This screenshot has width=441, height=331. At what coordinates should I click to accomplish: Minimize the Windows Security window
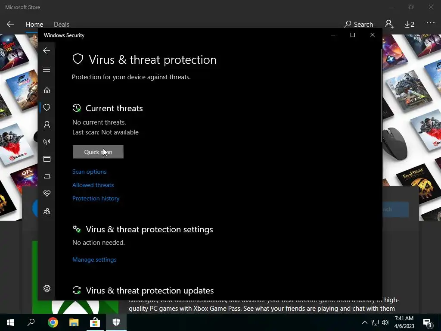tap(333, 35)
